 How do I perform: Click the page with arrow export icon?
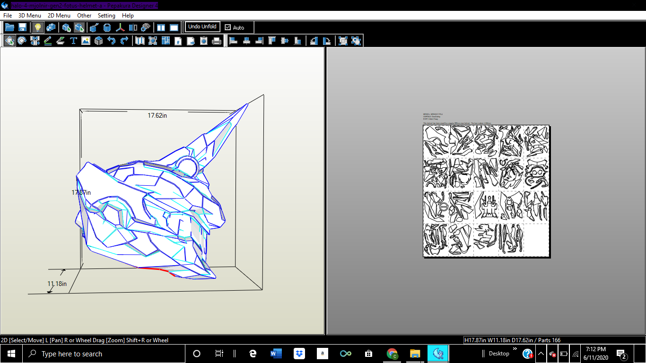pos(191,41)
